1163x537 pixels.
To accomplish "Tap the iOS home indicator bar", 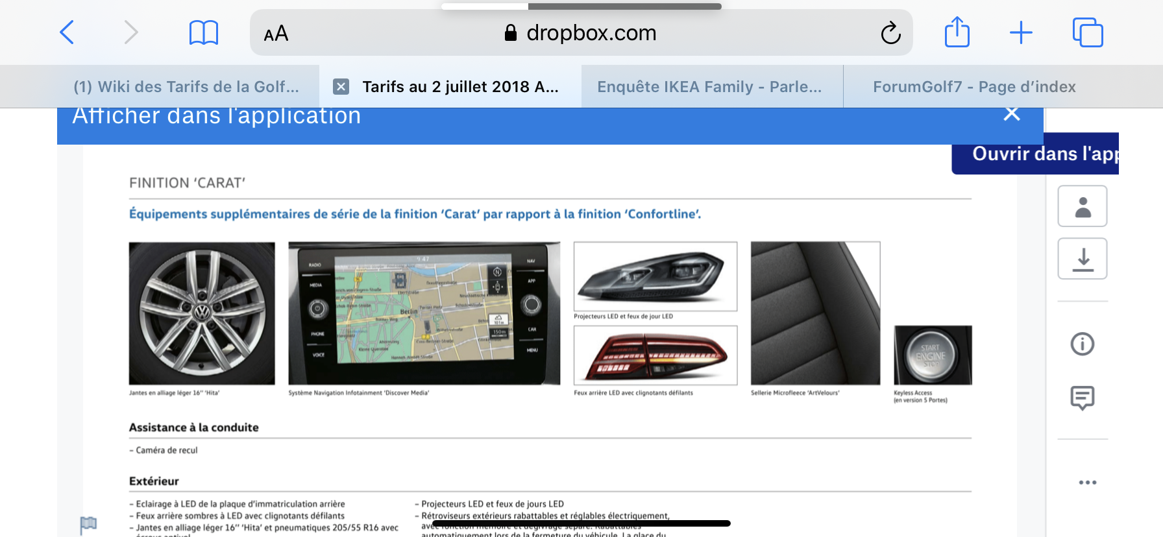I will tap(581, 523).
